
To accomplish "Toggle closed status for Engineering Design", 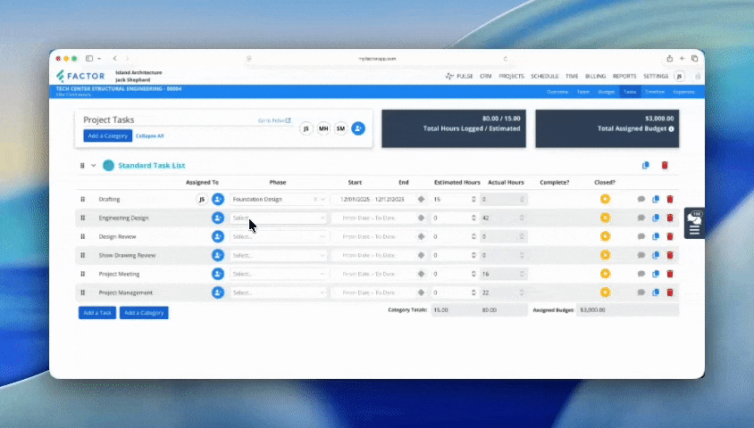I will click(605, 218).
